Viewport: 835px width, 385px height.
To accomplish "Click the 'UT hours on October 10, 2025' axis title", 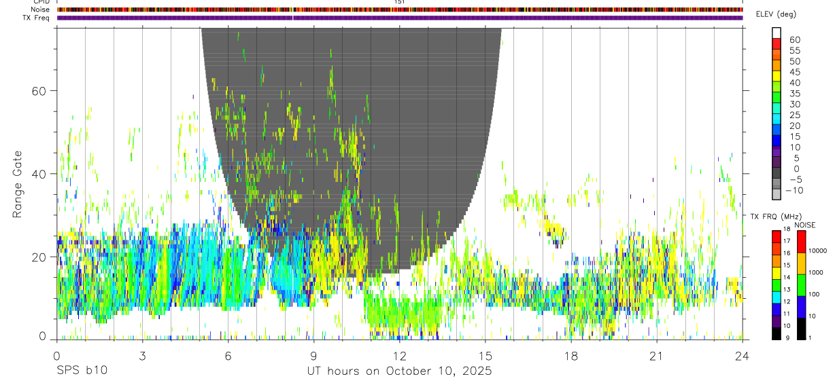I will (399, 371).
